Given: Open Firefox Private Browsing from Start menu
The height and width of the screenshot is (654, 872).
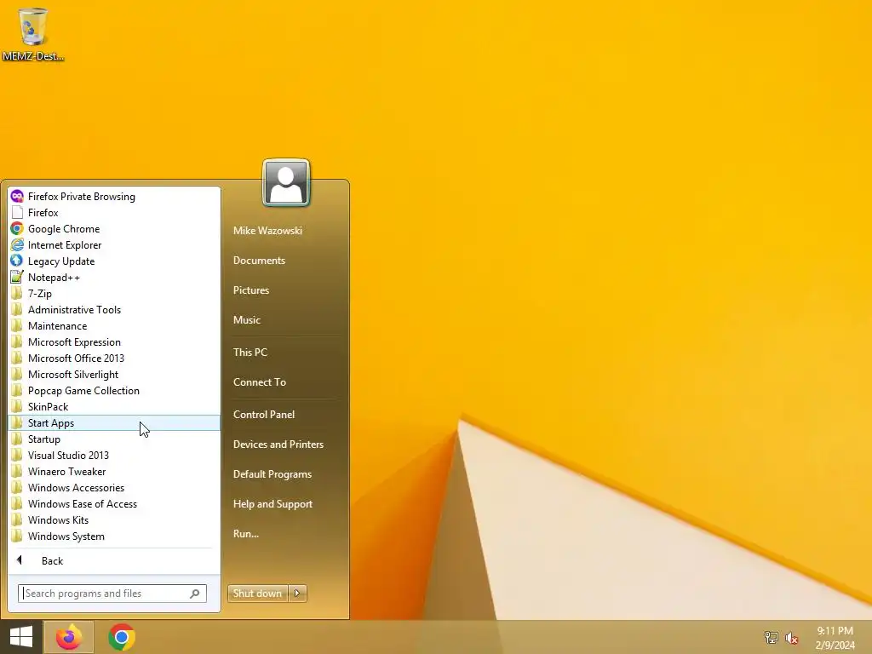Looking at the screenshot, I should click(x=114, y=197).
